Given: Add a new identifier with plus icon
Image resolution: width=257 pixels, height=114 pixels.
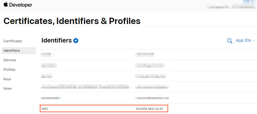Looking at the screenshot, I should (76, 41).
